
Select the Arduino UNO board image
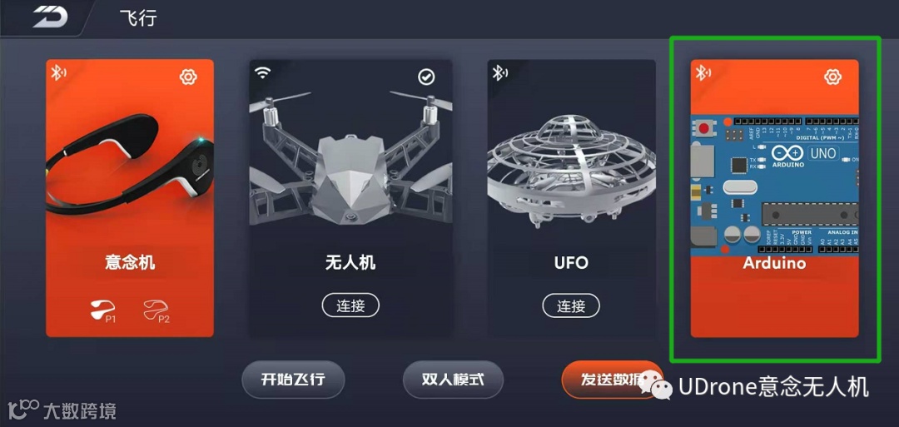(775, 185)
